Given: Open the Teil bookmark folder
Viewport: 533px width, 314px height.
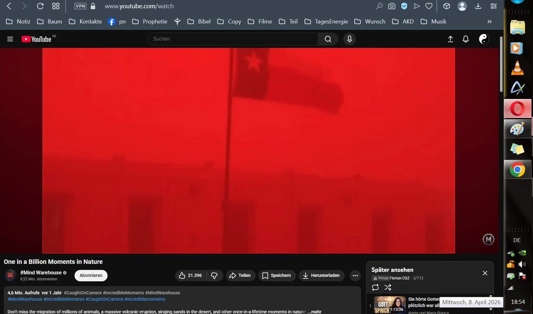Looking at the screenshot, I should click(288, 22).
